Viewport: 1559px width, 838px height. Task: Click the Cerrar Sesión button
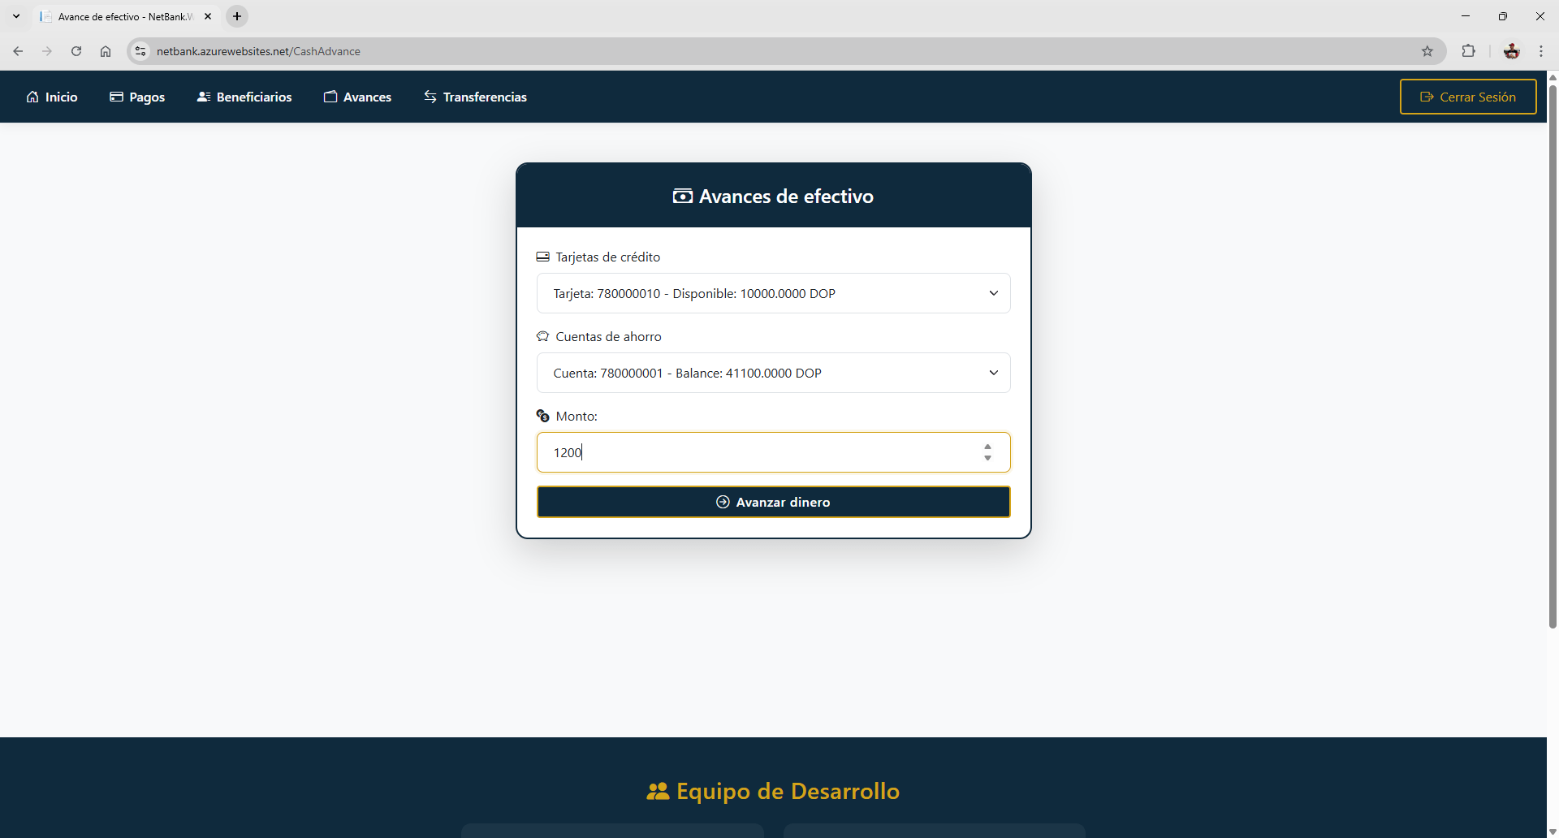(x=1468, y=97)
